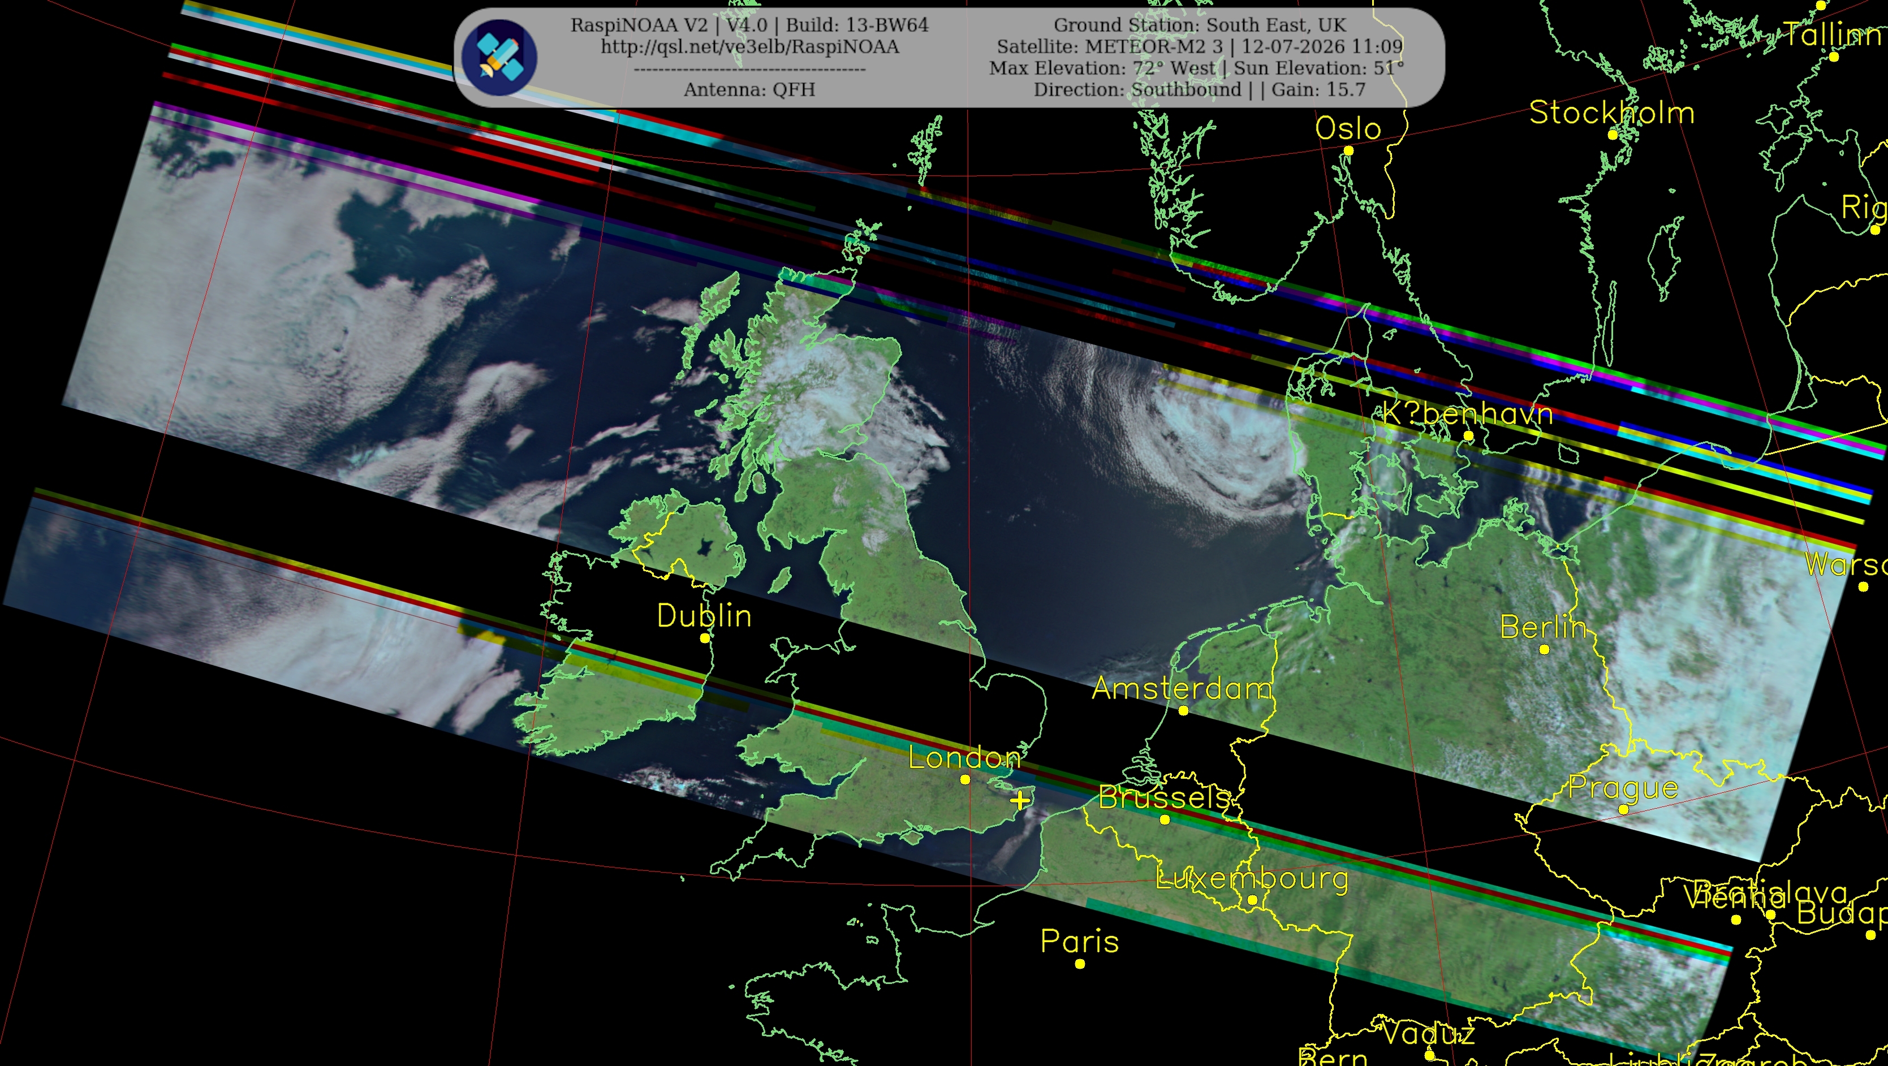Click the Brussels city label
This screenshot has height=1066, width=1888.
point(1165,798)
